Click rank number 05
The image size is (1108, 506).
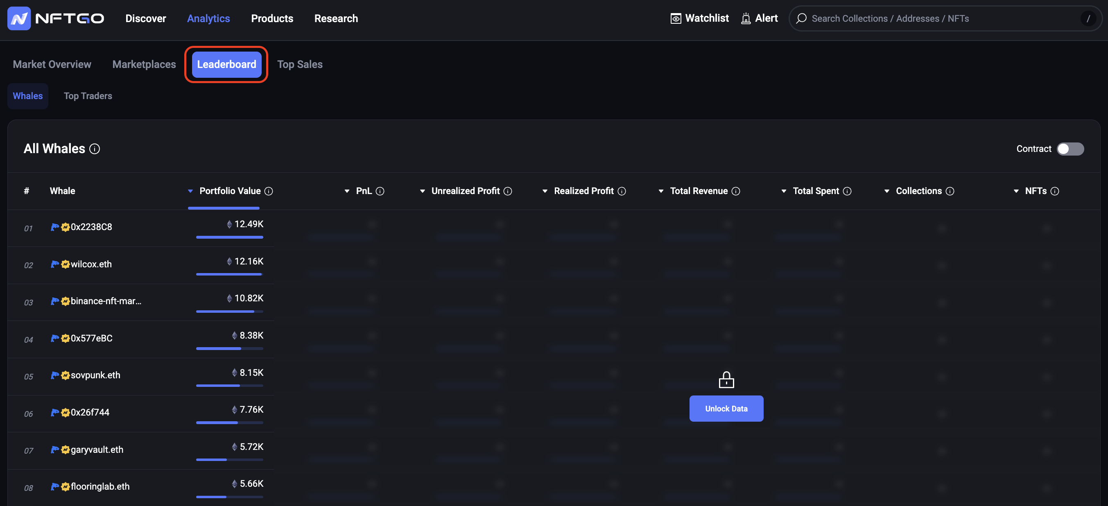(x=28, y=377)
